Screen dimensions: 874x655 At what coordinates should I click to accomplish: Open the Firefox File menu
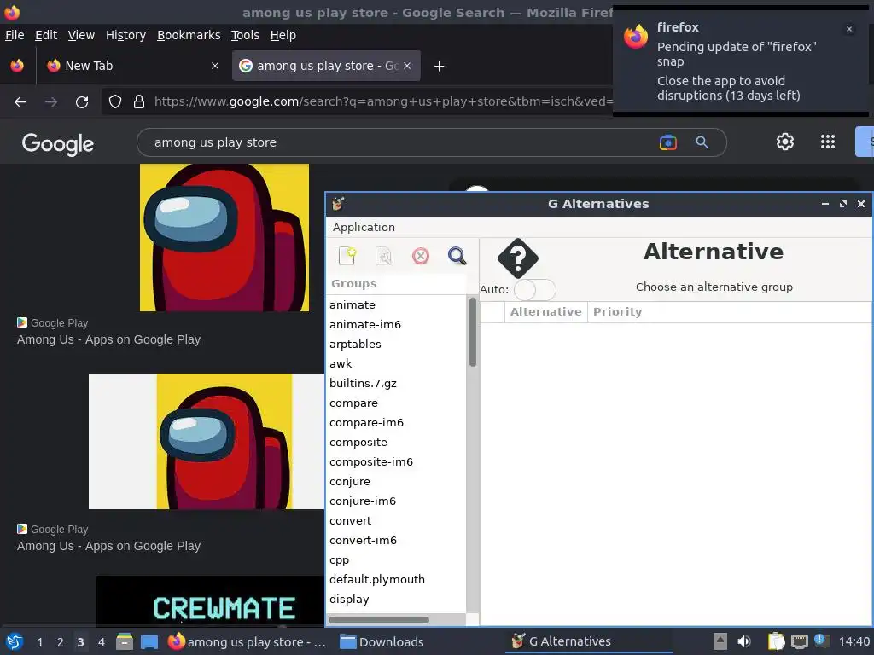click(15, 35)
